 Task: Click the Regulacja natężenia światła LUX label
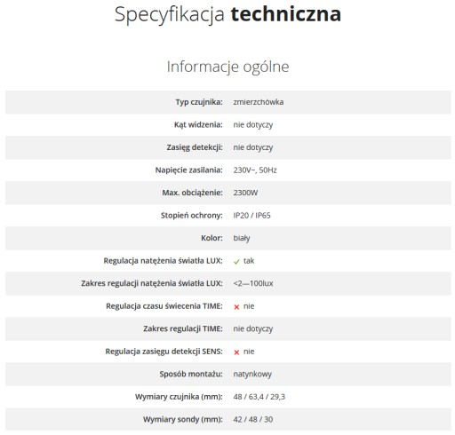click(163, 261)
